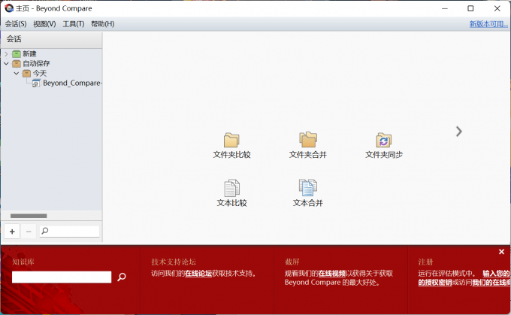Click the plus button to add session
Screen dimensions: 511x315
tap(12, 232)
